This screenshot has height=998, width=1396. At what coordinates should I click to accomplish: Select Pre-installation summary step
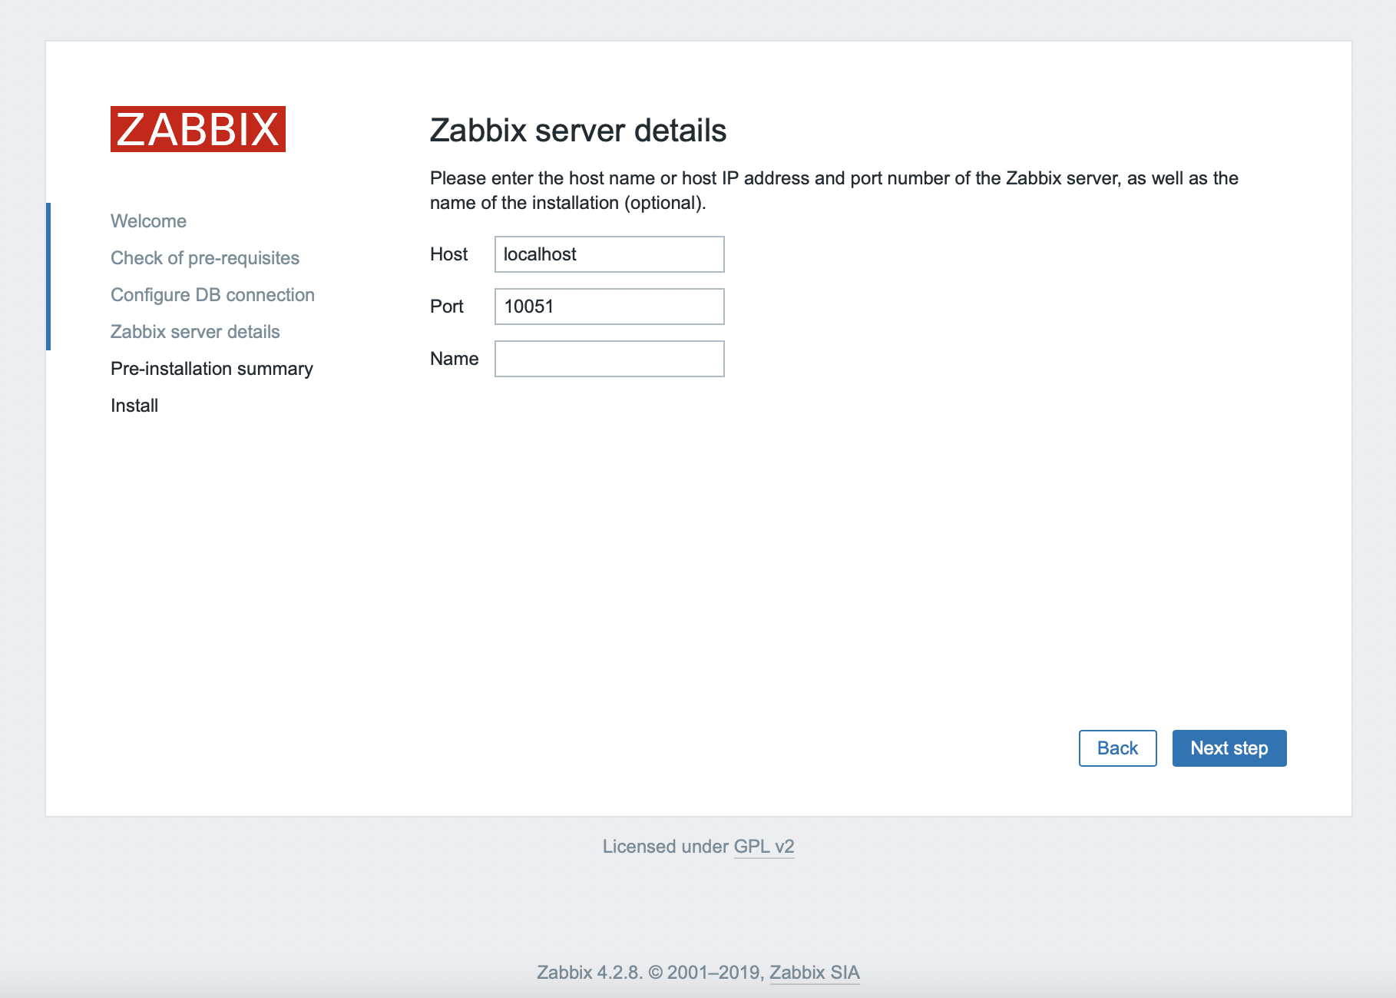[212, 369]
